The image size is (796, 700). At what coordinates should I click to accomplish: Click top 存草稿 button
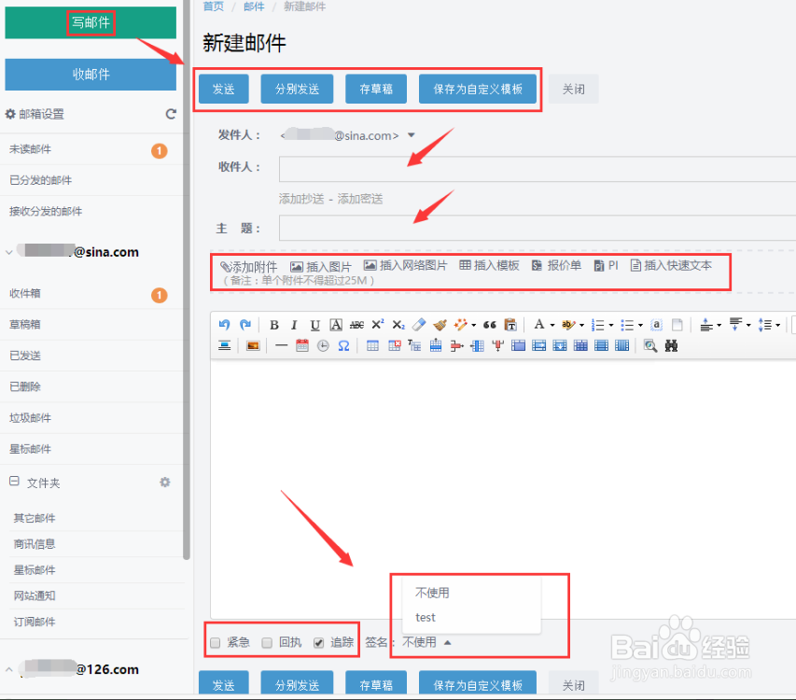(x=376, y=89)
